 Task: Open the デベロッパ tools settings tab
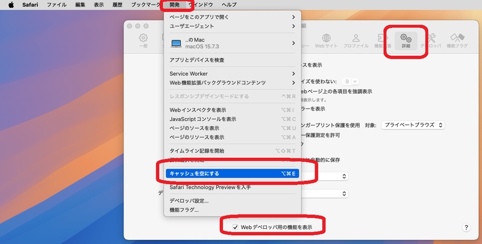click(x=431, y=41)
